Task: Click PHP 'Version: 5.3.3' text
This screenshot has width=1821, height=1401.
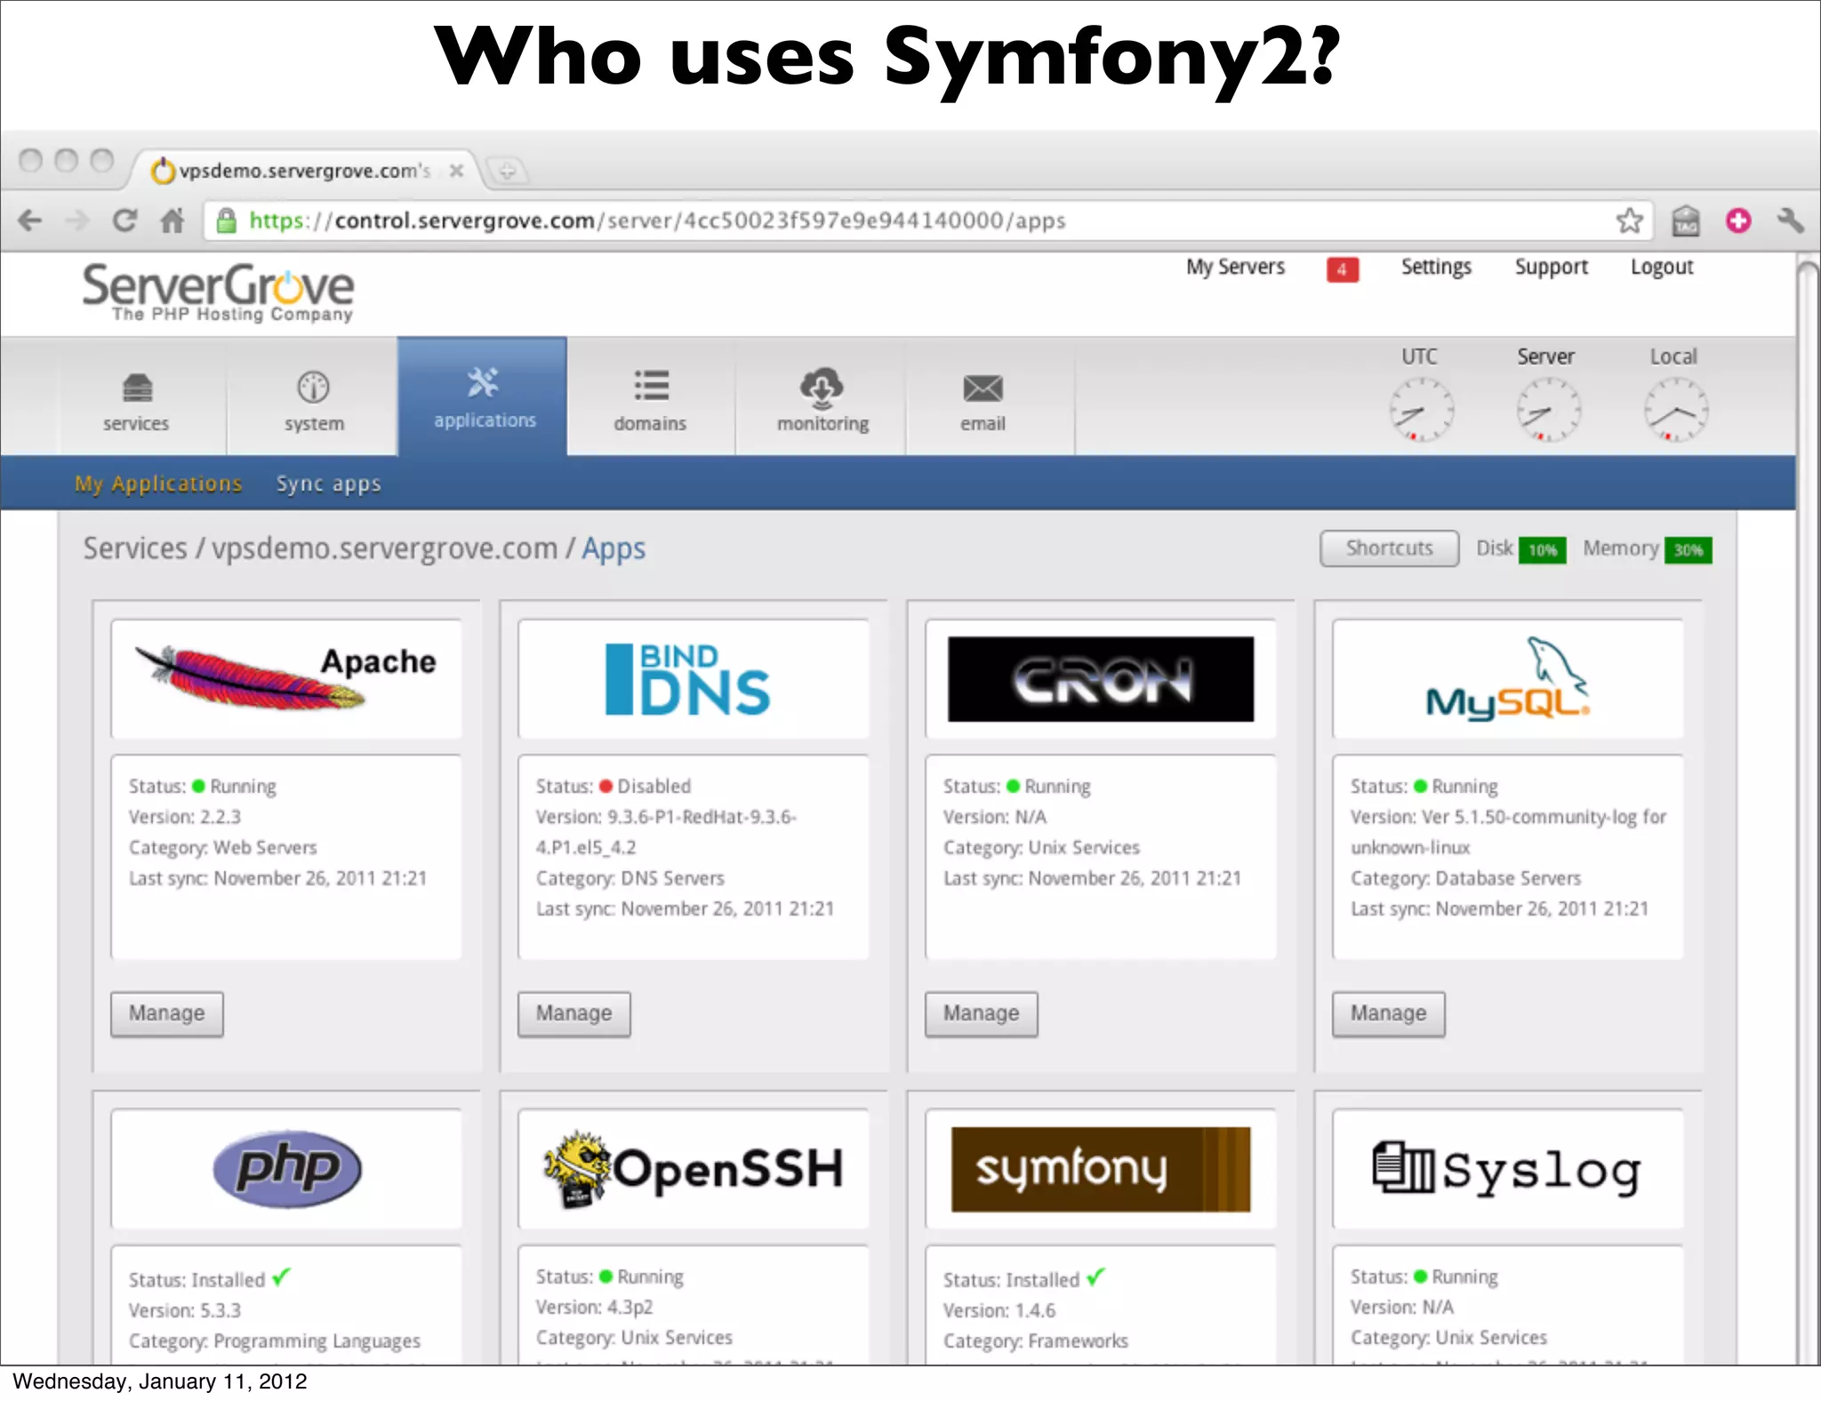Action: (x=185, y=1310)
